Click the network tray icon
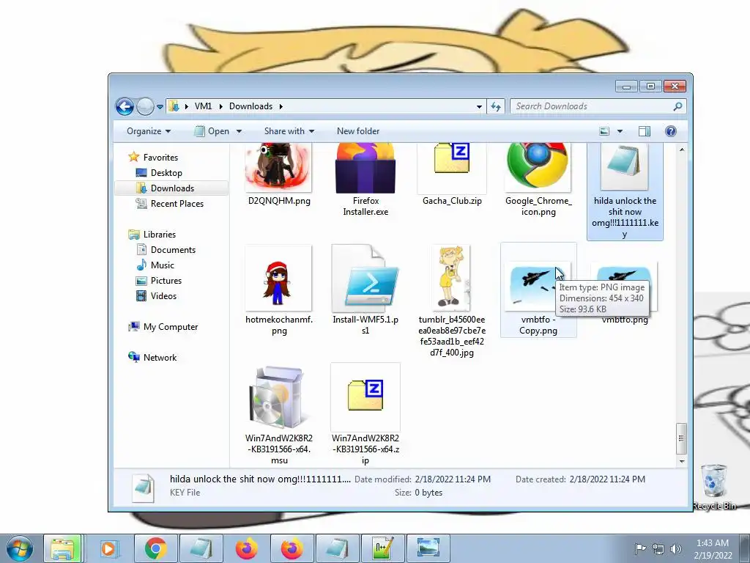The height and width of the screenshot is (563, 750). coord(658,548)
